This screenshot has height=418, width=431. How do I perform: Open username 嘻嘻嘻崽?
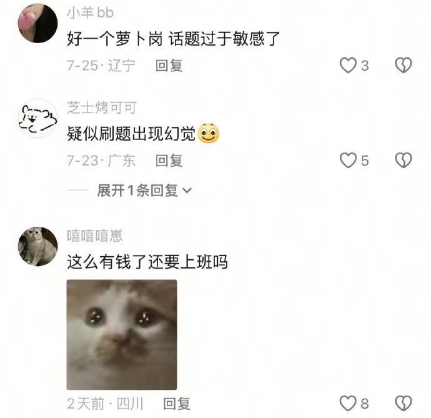pos(95,236)
